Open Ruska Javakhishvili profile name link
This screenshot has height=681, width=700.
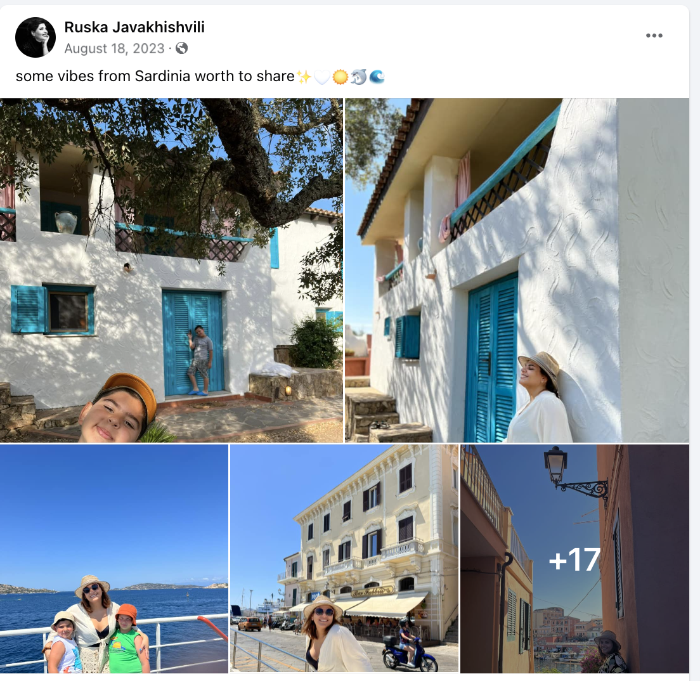pos(134,27)
